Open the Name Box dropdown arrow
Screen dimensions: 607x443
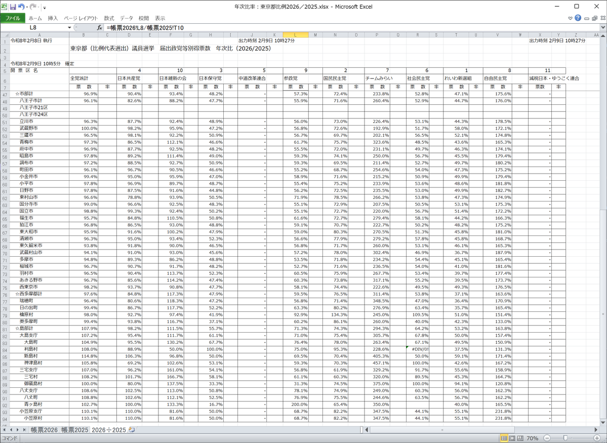pos(70,27)
